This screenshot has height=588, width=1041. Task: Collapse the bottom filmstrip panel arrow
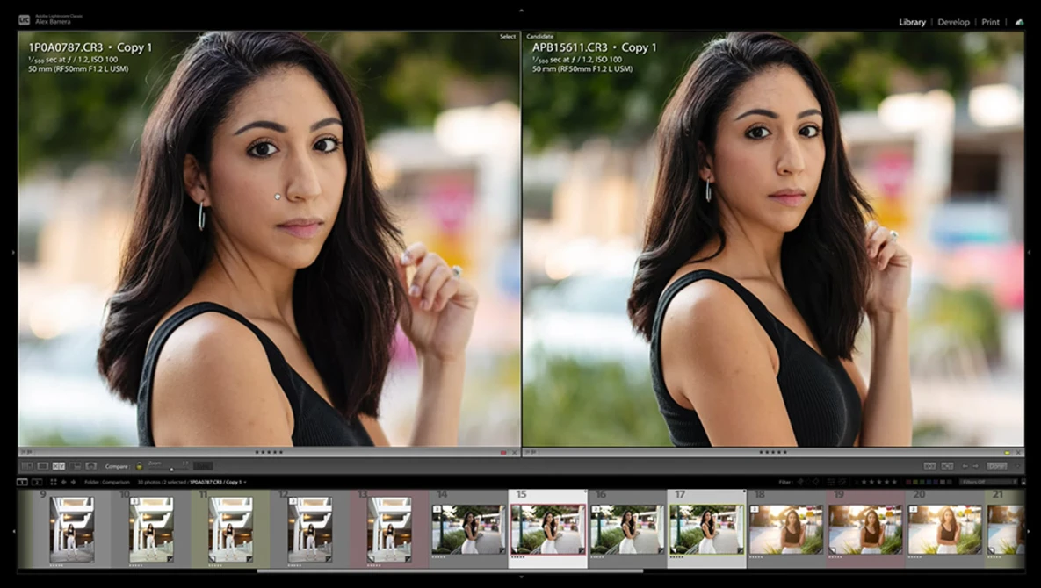pos(520,577)
